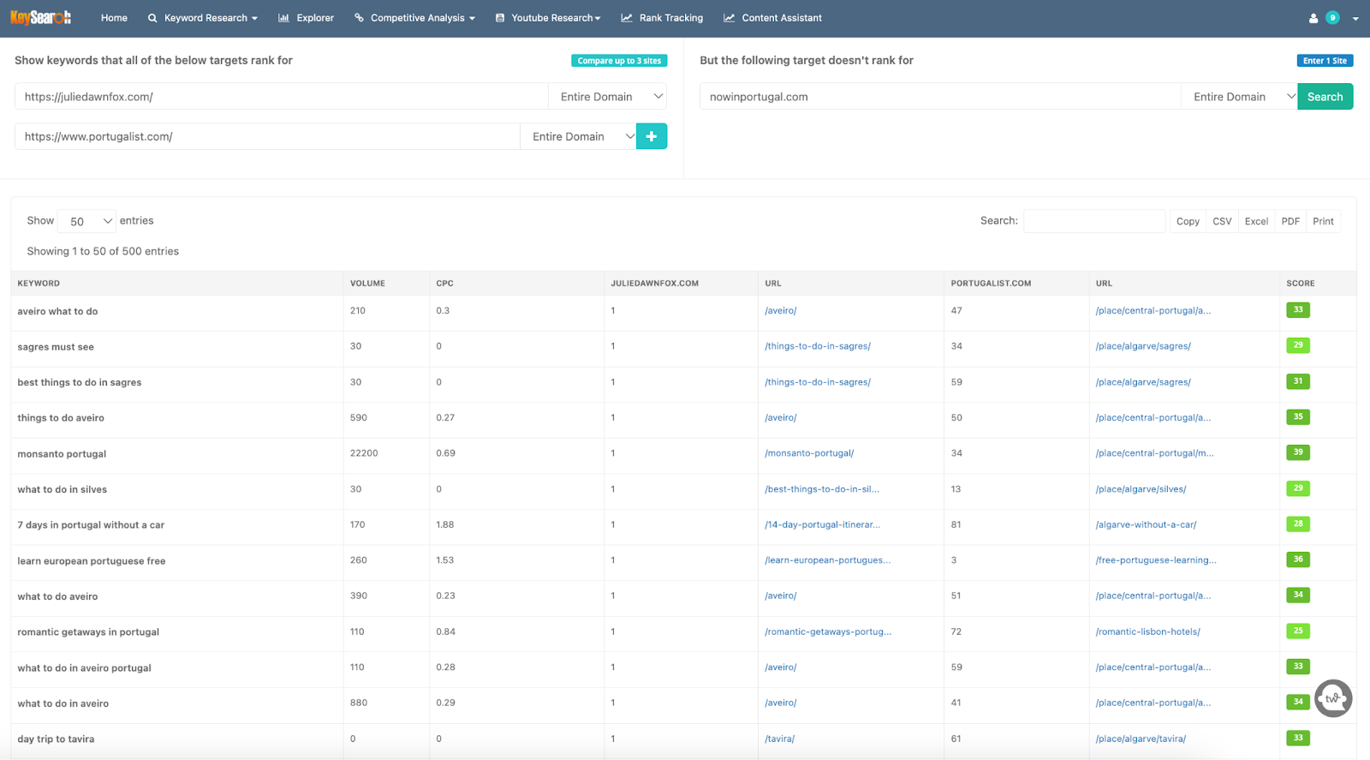Viewport: 1370px width, 760px height.
Task: Open /best-things-to-do-in-sil... link
Action: coord(822,489)
